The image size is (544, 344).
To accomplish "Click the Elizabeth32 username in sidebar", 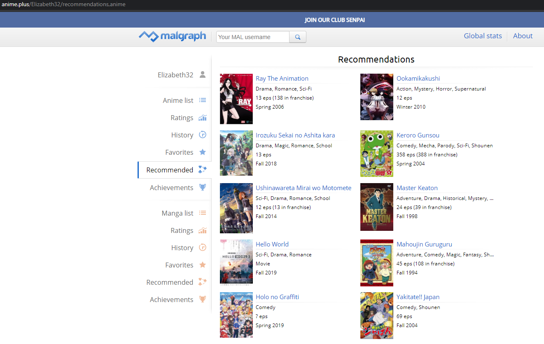I will click(x=175, y=75).
